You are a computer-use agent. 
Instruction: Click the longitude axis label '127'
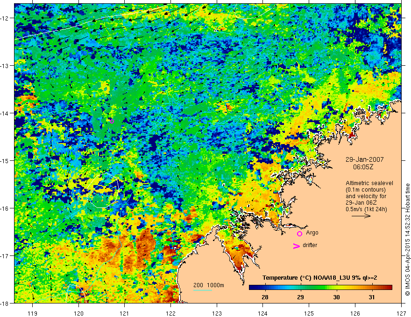[401, 313]
